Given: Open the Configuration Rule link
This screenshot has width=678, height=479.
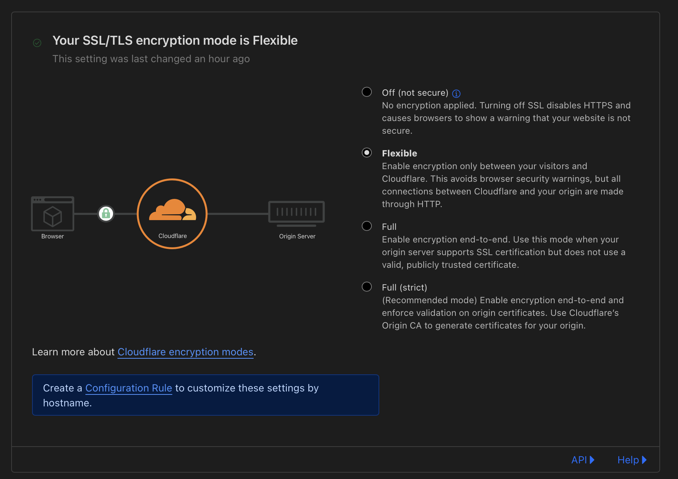Looking at the screenshot, I should (129, 388).
